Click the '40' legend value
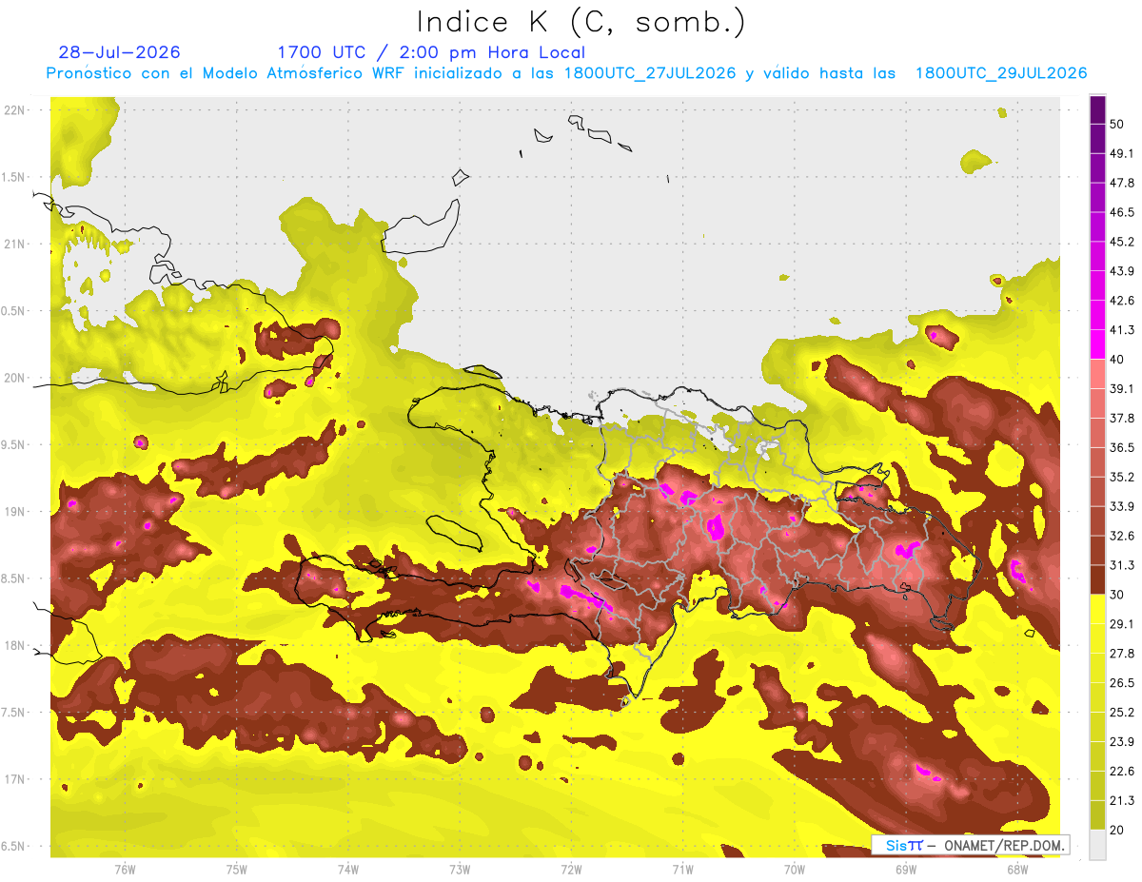The image size is (1142, 882). (1117, 360)
